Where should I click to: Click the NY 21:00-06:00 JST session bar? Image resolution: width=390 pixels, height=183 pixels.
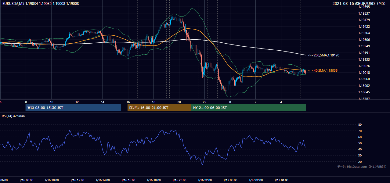point(249,108)
